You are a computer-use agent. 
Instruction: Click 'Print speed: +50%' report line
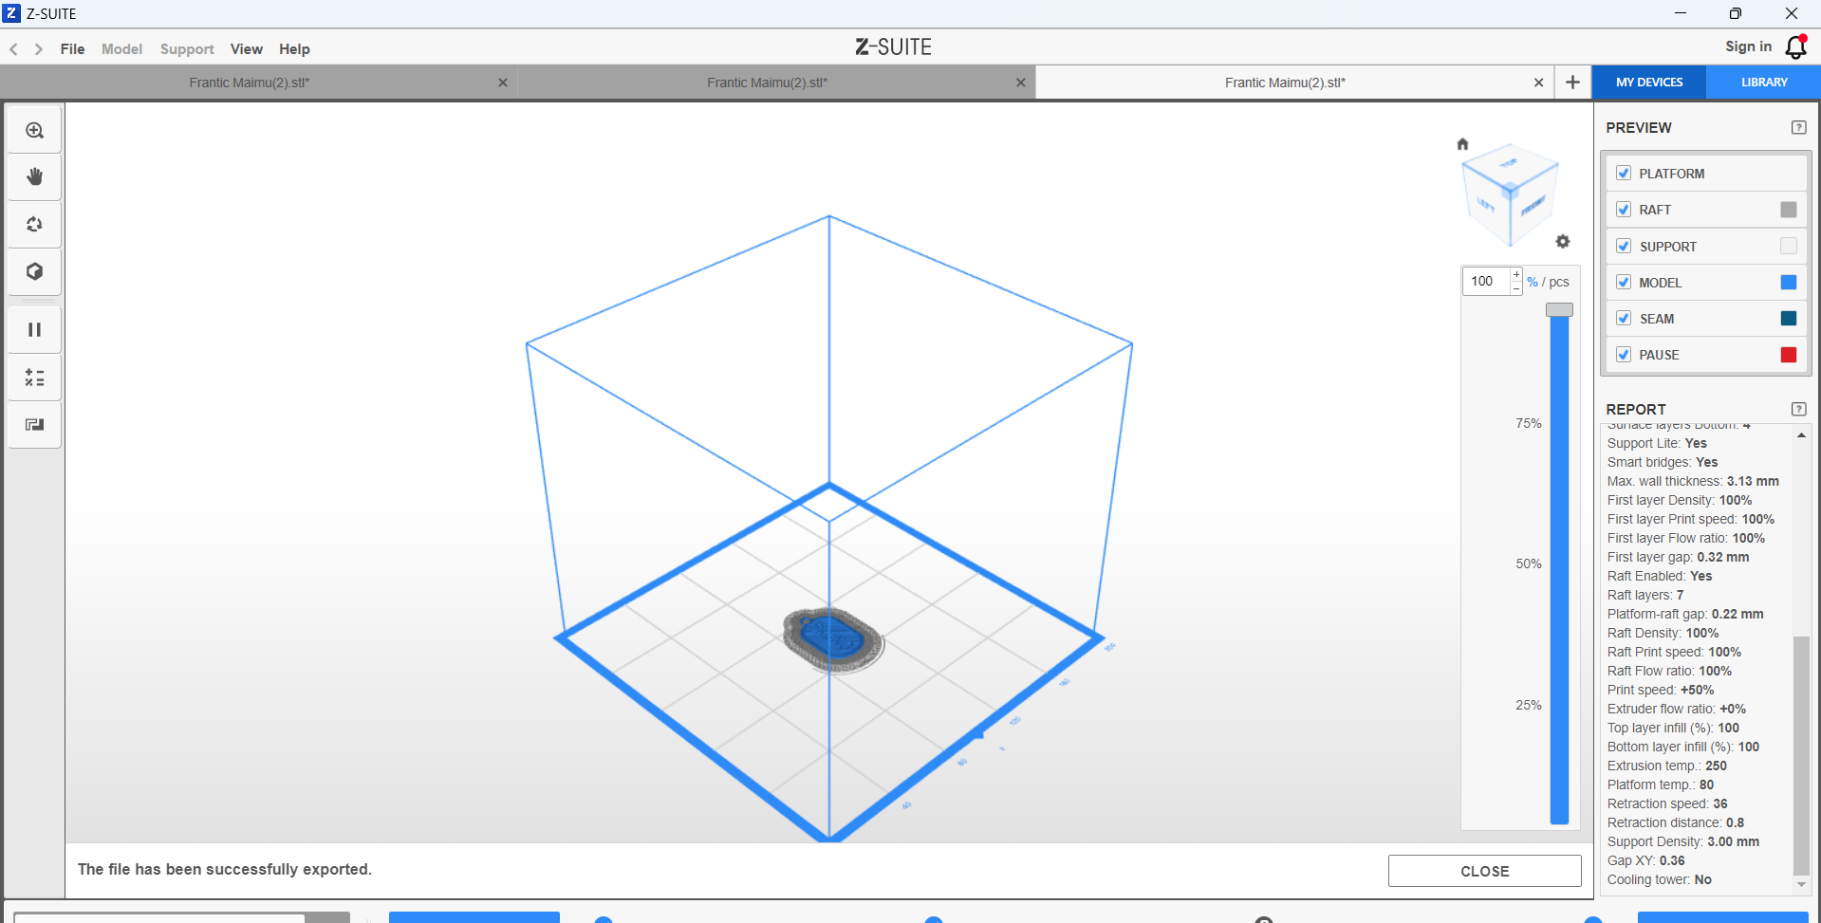click(1661, 690)
